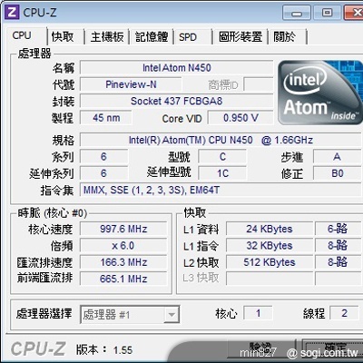Open the SPD tab
363x363 pixels.
tap(188, 37)
